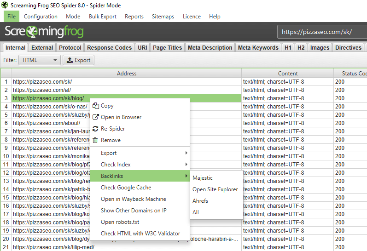Click the Content cell of row 1

[x=288, y=81]
